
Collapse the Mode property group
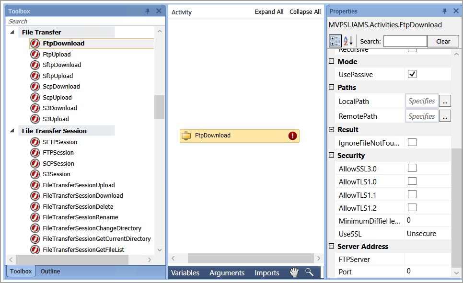coord(331,61)
